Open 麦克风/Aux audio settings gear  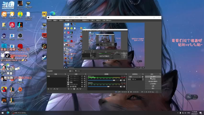[124, 80]
